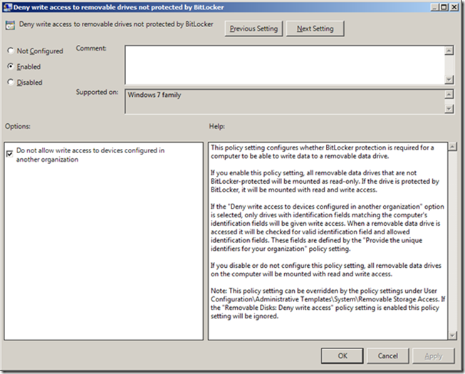The width and height of the screenshot is (465, 374).
Task: Click the 'Supported on' box scroll up arrow
Action: [x=449, y=93]
